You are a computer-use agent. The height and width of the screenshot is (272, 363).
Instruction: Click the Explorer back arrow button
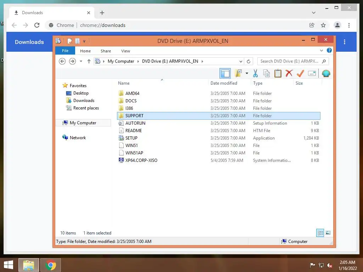point(62,61)
